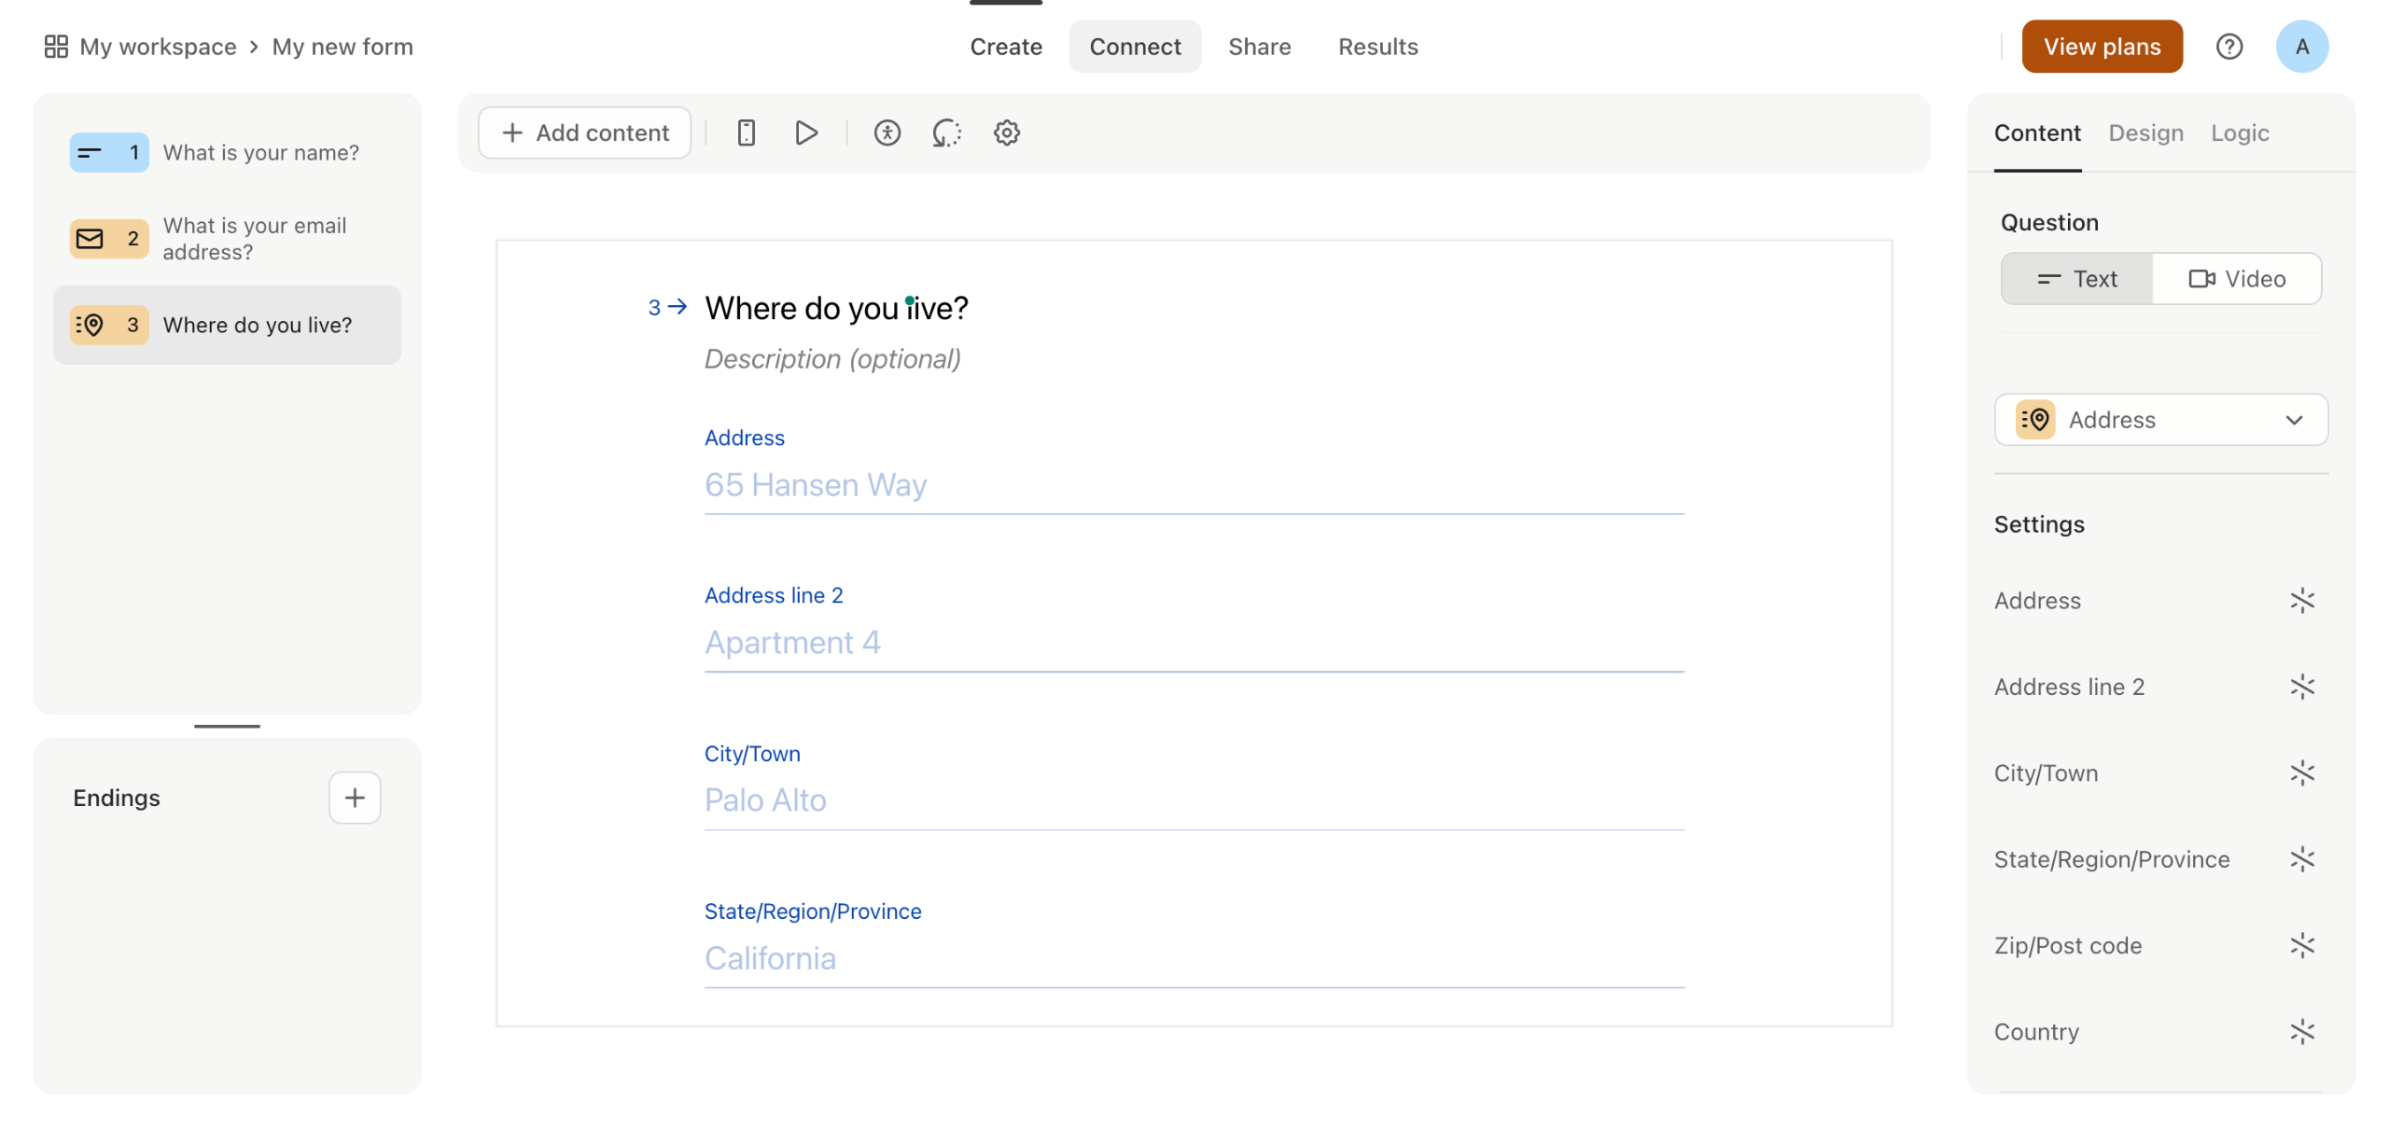Click the Add content button
2389x1127 pixels.
coord(585,132)
